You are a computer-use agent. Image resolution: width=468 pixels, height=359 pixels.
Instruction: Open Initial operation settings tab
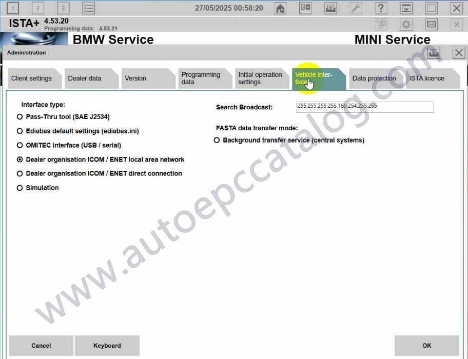pyautogui.click(x=262, y=78)
